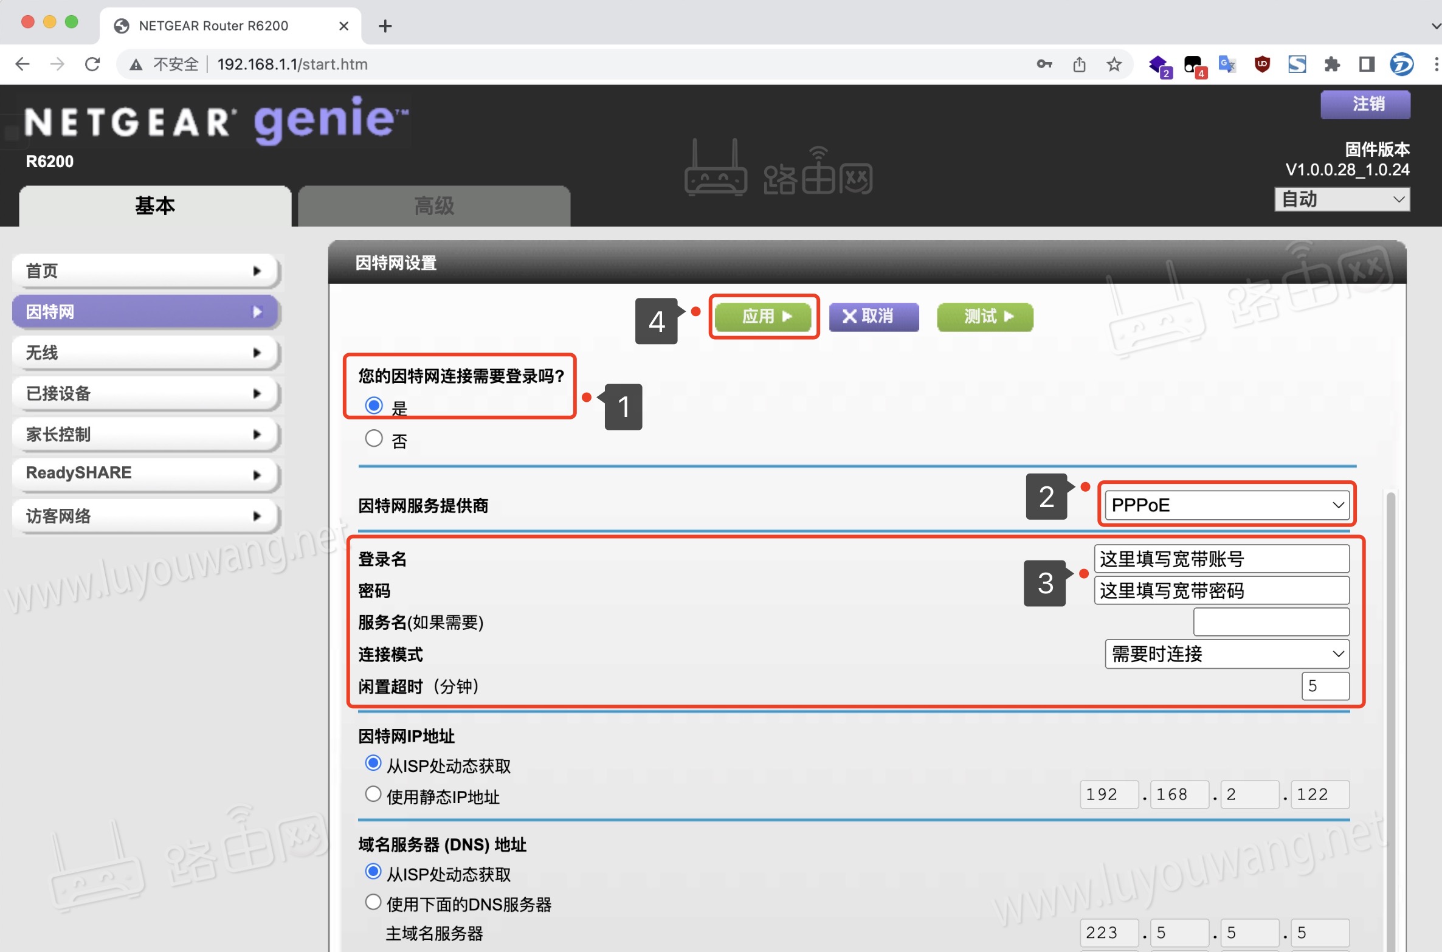
Task: Select 否 for internet login requirement
Action: 374,438
